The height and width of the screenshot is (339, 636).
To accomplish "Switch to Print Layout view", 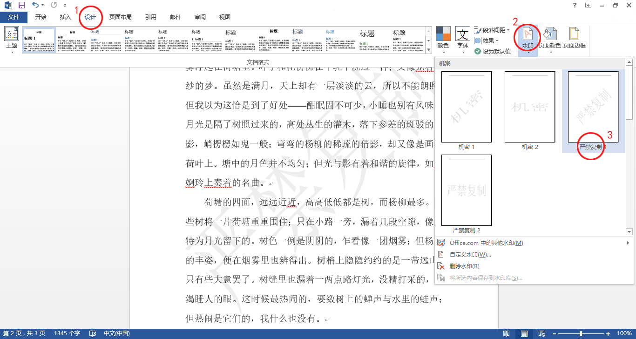I will click(x=524, y=333).
